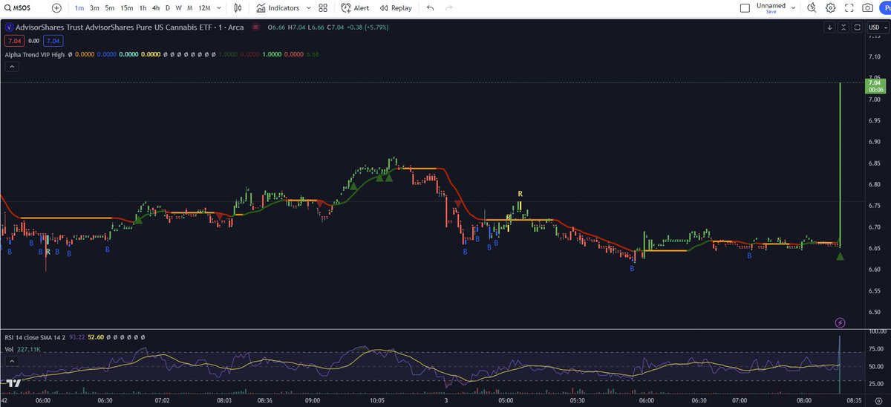Open time axis settings gear
Viewport: 891px width, 407px height.
coord(878,400)
